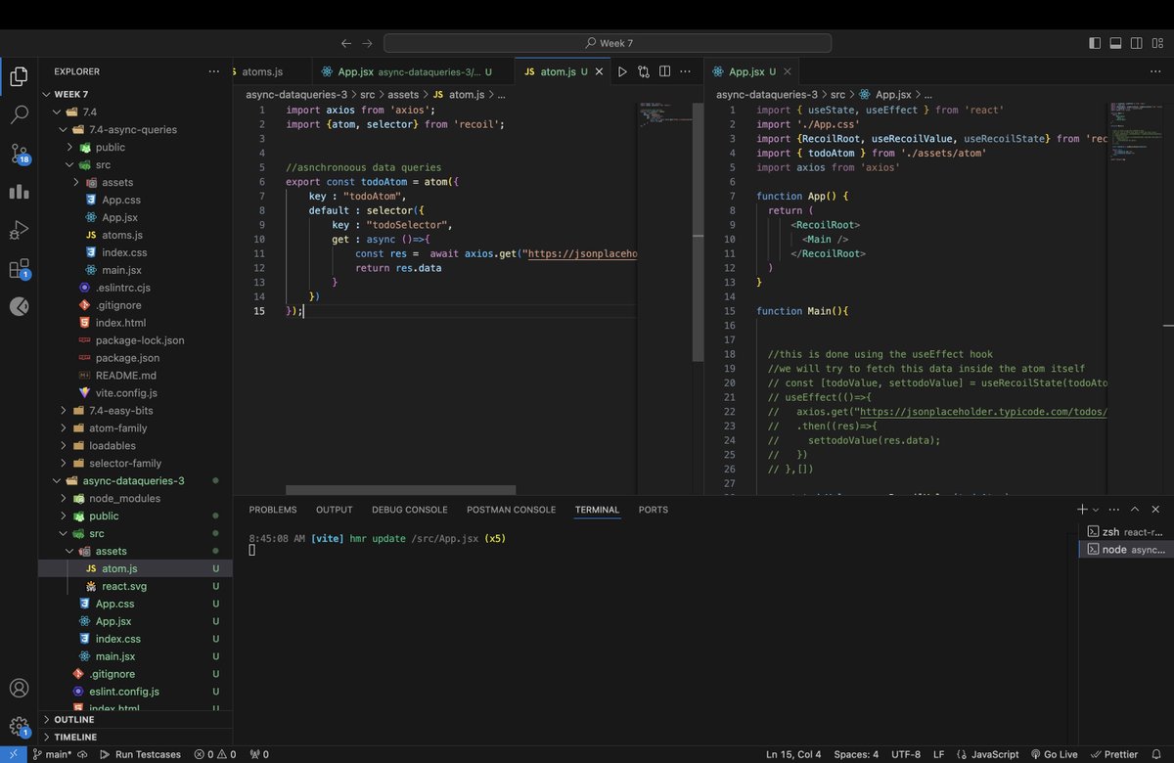
Task: Toggle the panel visibility
Action: tap(1114, 42)
